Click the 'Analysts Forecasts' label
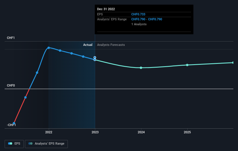Viewport: 238px width, 151px height. click(111, 45)
